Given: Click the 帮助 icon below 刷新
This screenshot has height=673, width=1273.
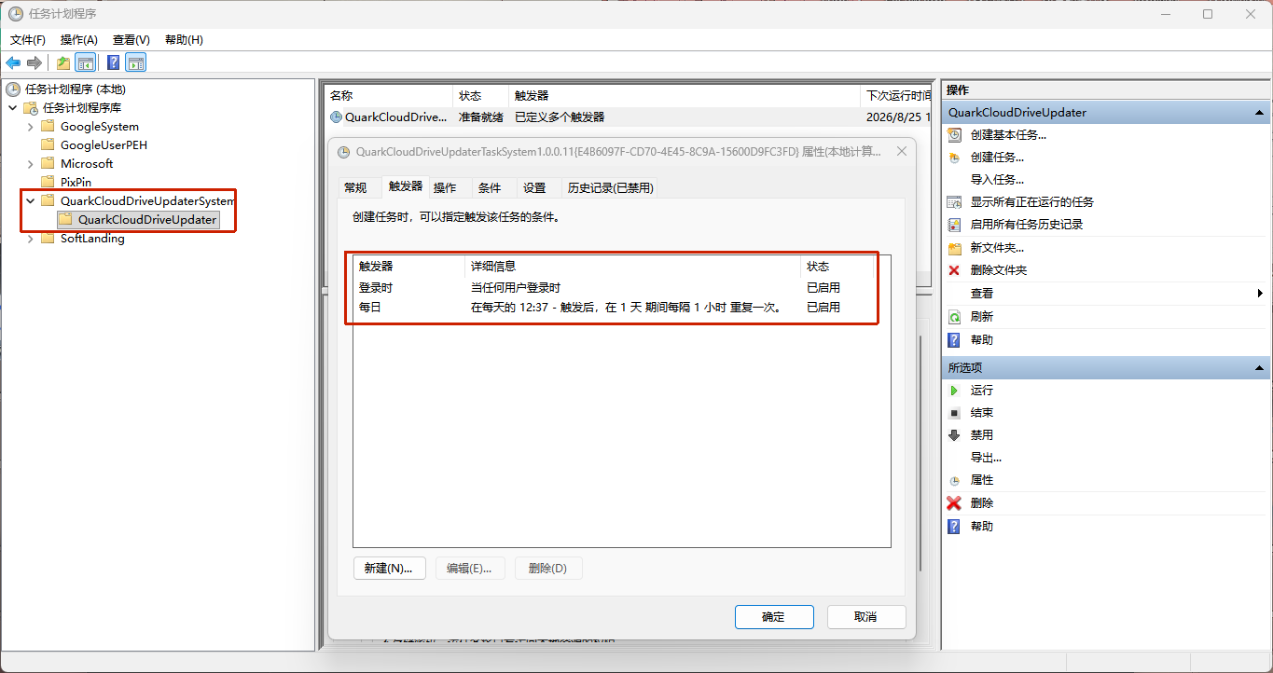Looking at the screenshot, I should tap(954, 340).
